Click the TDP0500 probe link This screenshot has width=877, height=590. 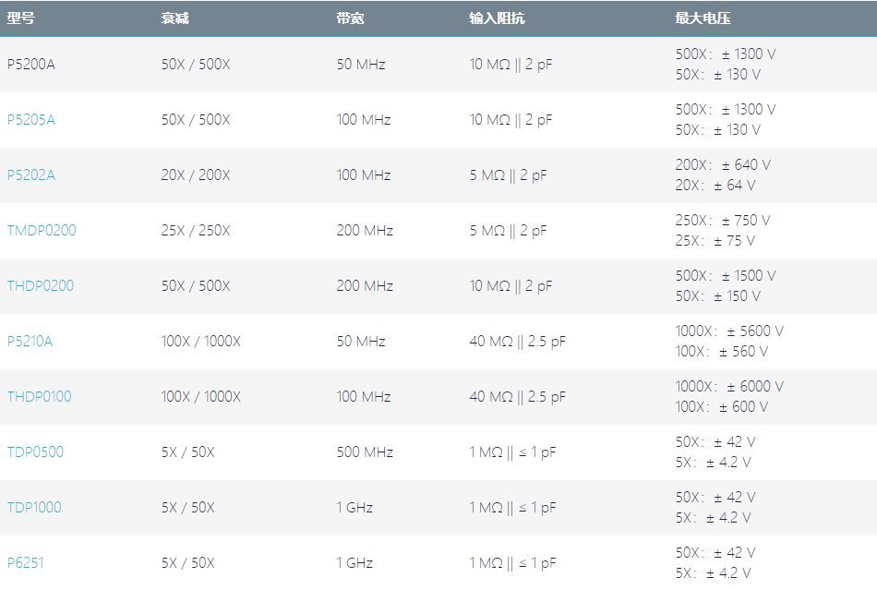tap(35, 452)
